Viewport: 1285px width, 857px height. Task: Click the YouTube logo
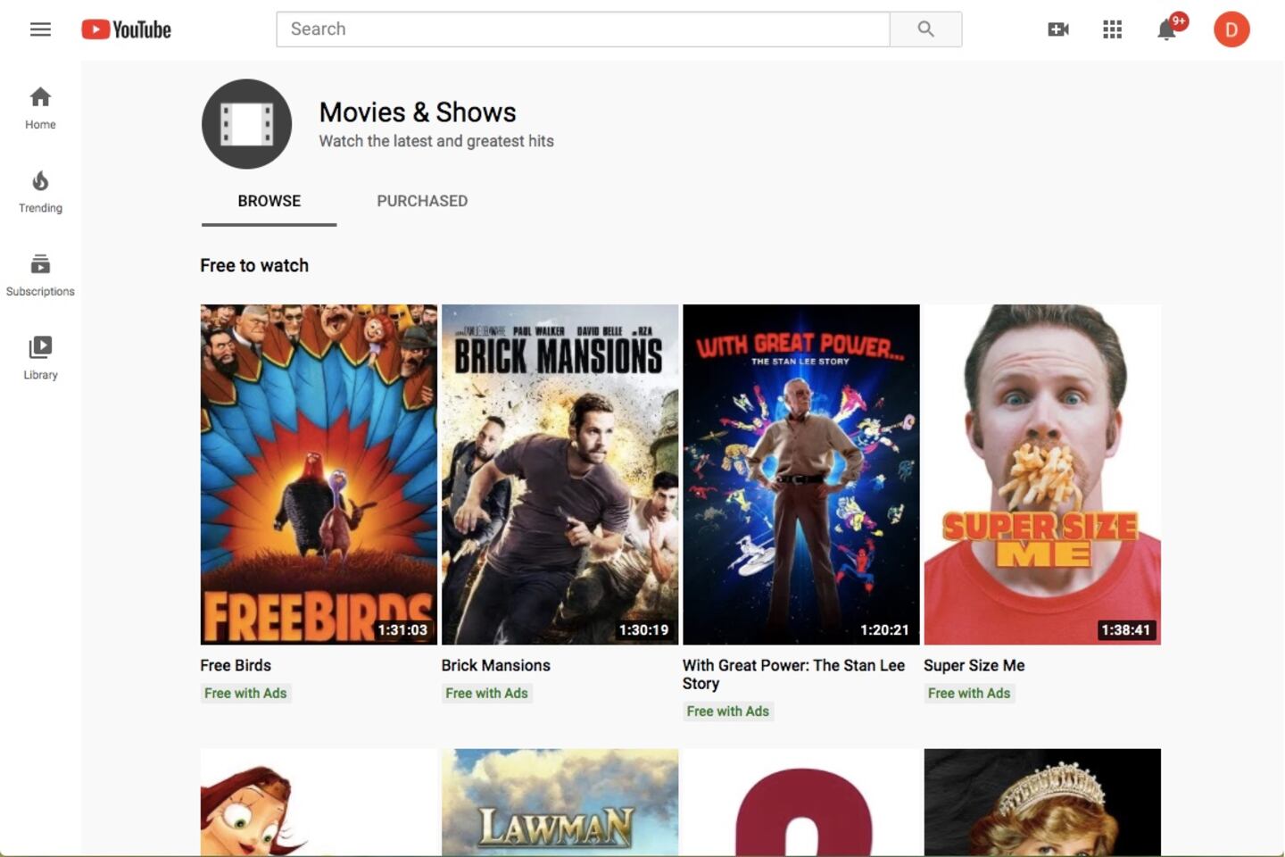(x=126, y=29)
